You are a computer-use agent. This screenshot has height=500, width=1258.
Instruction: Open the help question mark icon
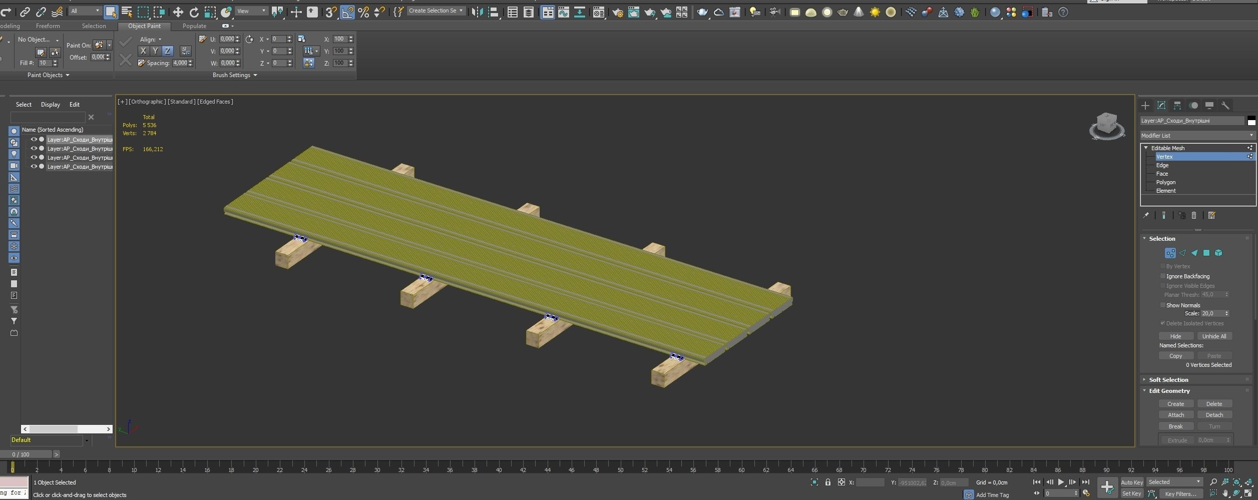click(x=1063, y=12)
